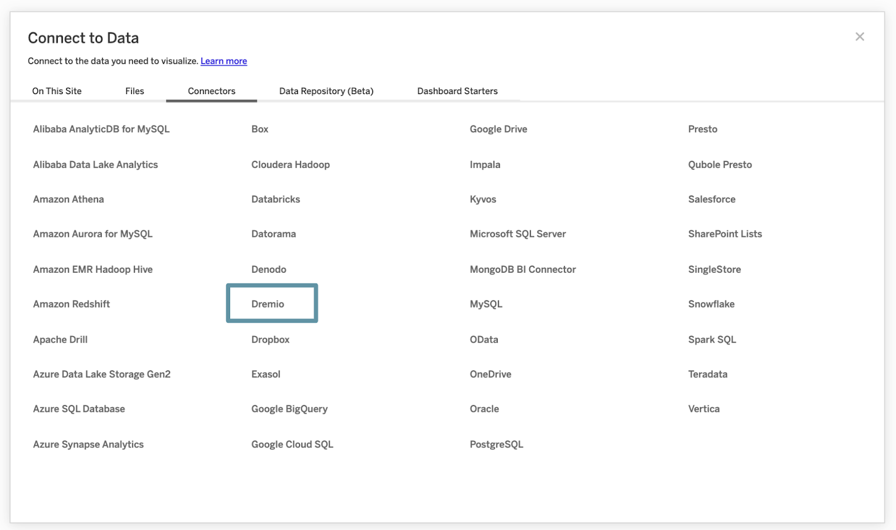Go to the On This Site tab

coord(57,91)
